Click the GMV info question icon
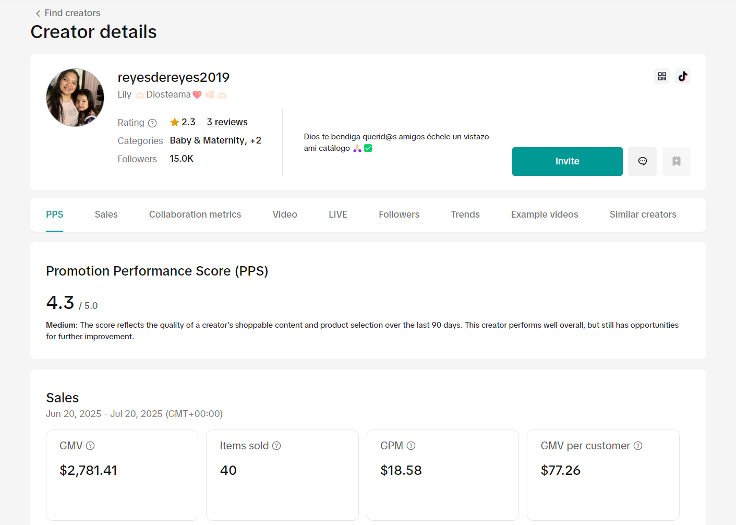Screen dimensions: 736x525 click(x=90, y=446)
